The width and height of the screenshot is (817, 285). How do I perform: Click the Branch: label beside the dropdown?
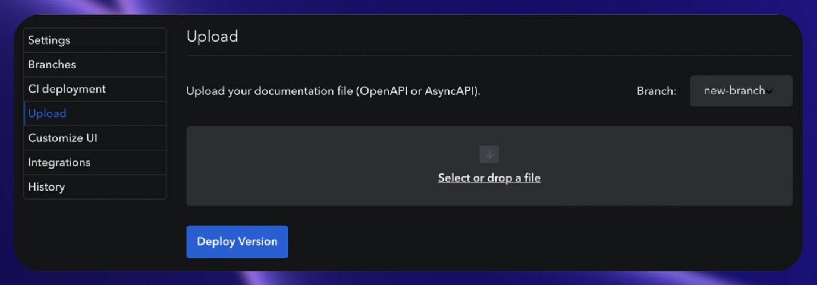[x=656, y=91]
